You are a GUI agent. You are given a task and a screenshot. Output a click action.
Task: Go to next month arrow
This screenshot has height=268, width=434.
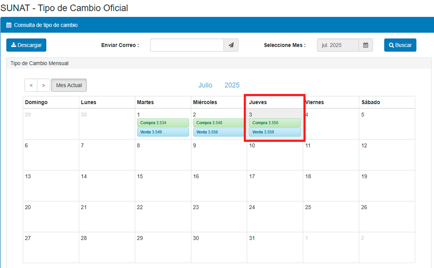tap(44, 85)
